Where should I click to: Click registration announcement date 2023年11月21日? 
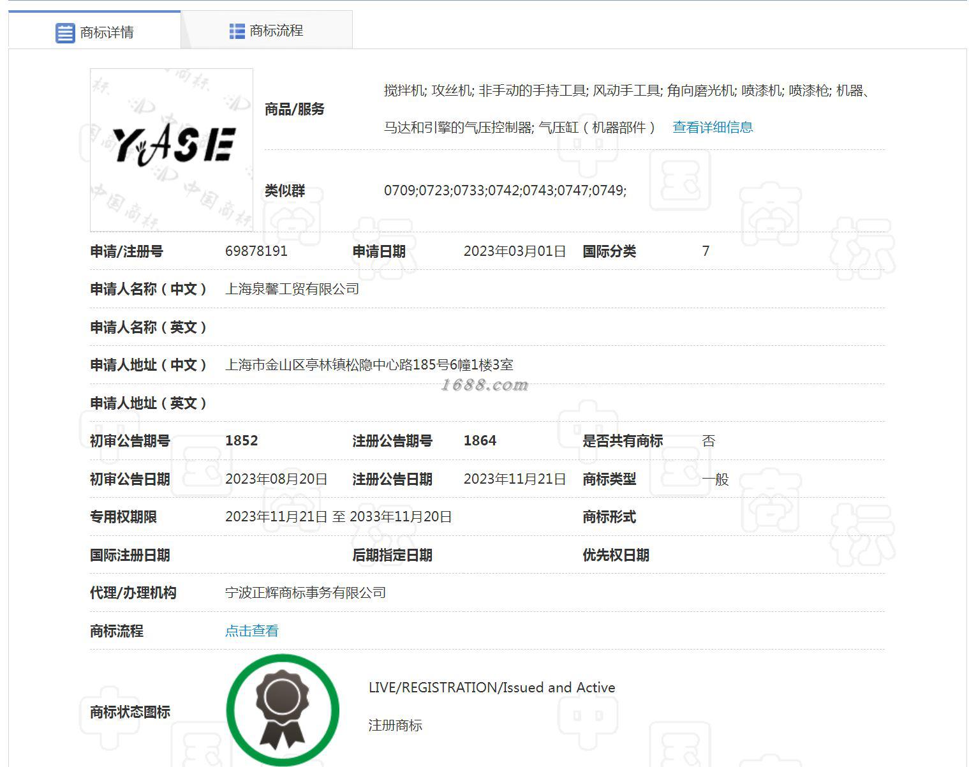point(515,479)
